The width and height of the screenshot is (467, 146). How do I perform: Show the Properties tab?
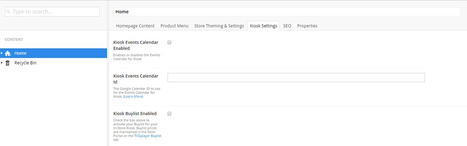(x=307, y=26)
